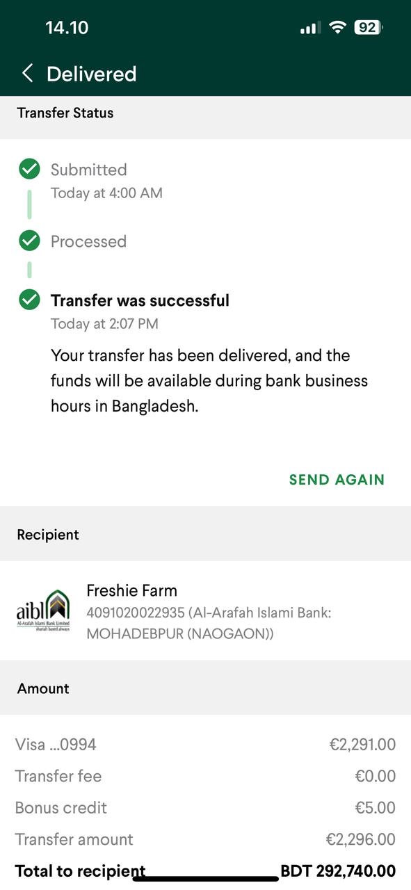This screenshot has width=411, height=890.
Task: Tap the green checkmark beside Processed
Action: coord(29,241)
